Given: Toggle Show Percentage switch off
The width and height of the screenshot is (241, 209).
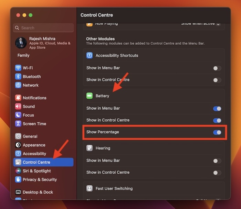Looking at the screenshot, I should click(x=217, y=132).
